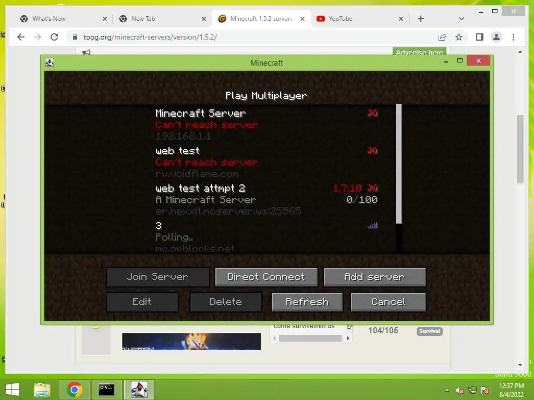Open Chrome tab search dropdown

click(x=462, y=19)
